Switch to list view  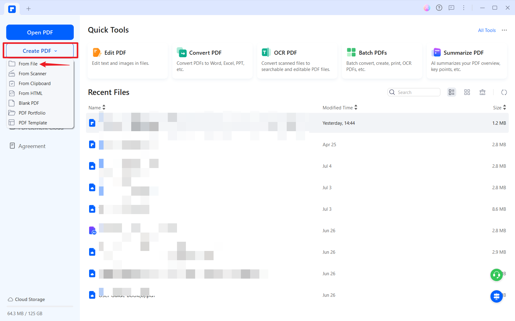[451, 92]
